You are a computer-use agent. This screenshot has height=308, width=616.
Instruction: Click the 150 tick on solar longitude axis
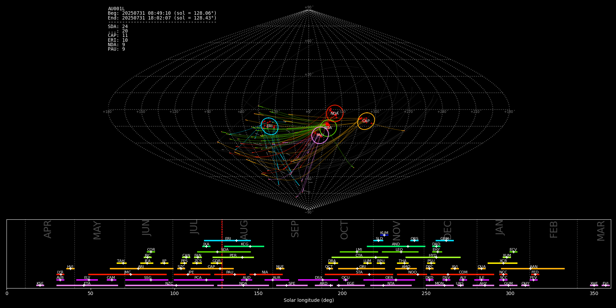pos(258,293)
